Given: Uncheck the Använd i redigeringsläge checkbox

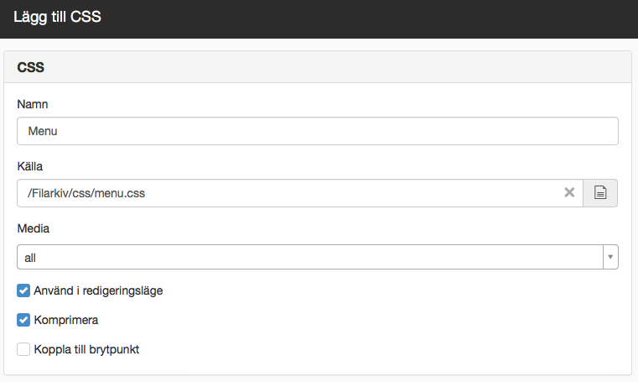Looking at the screenshot, I should (x=23, y=290).
